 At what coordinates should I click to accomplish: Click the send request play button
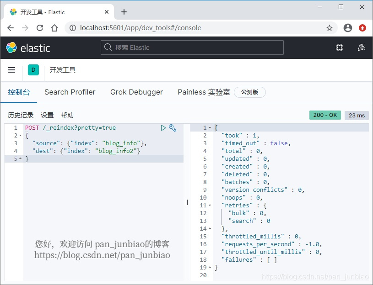point(163,128)
